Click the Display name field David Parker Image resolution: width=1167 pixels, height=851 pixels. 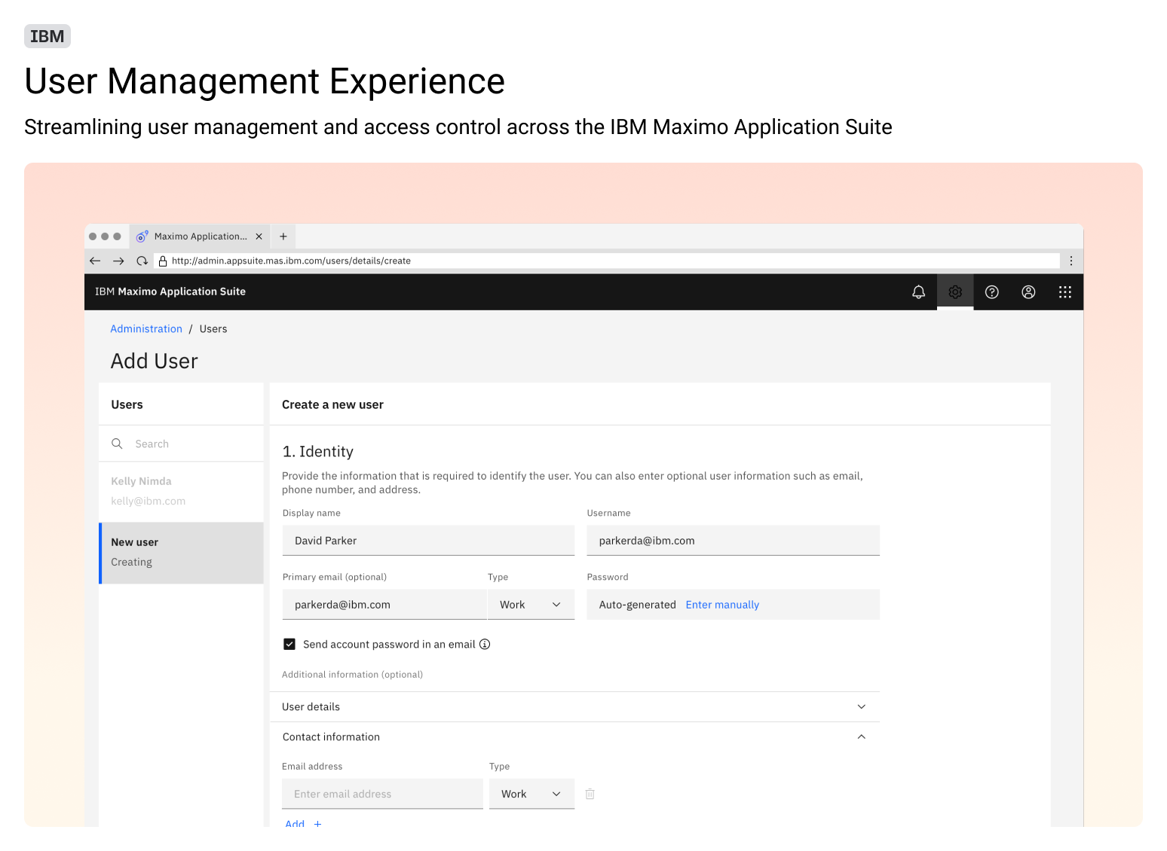(x=428, y=541)
